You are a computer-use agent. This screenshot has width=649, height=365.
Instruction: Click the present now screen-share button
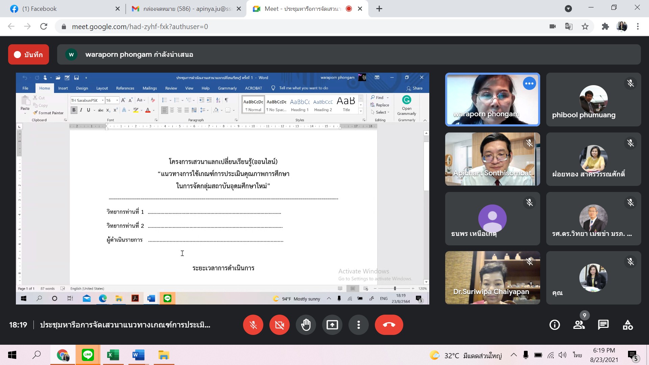(332, 325)
